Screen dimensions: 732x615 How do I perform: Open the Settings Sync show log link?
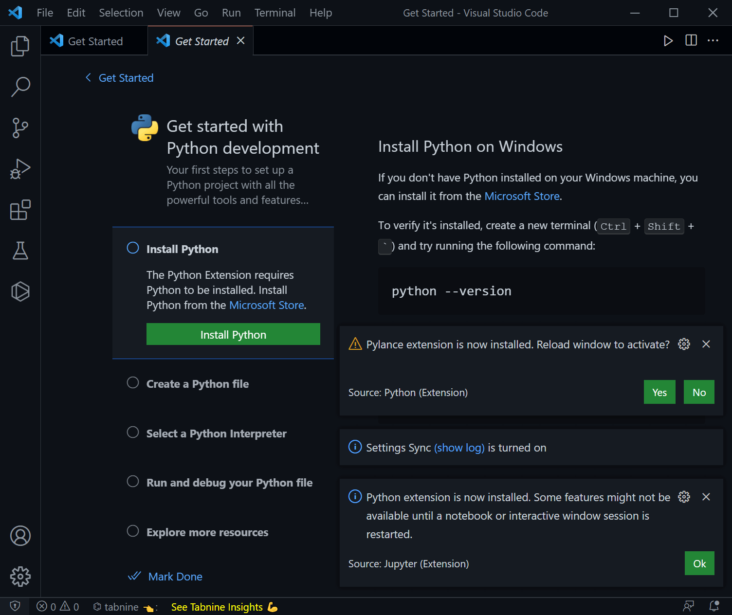click(x=459, y=448)
